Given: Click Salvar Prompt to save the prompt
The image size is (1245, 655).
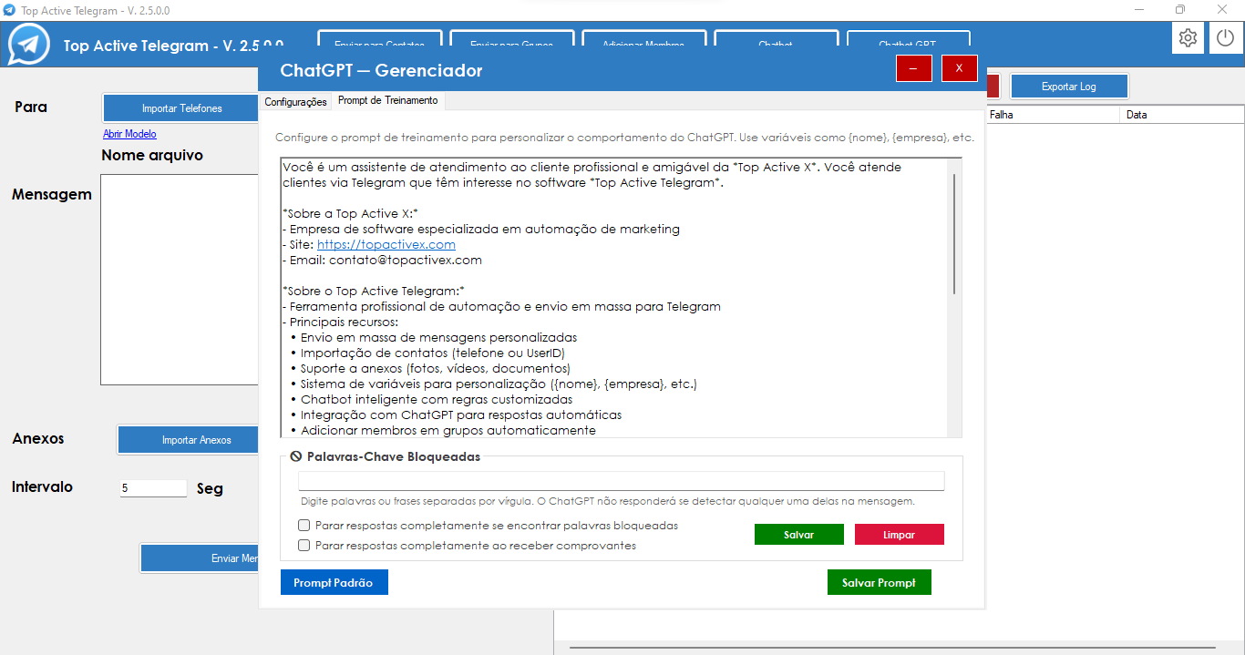Looking at the screenshot, I should (x=879, y=583).
